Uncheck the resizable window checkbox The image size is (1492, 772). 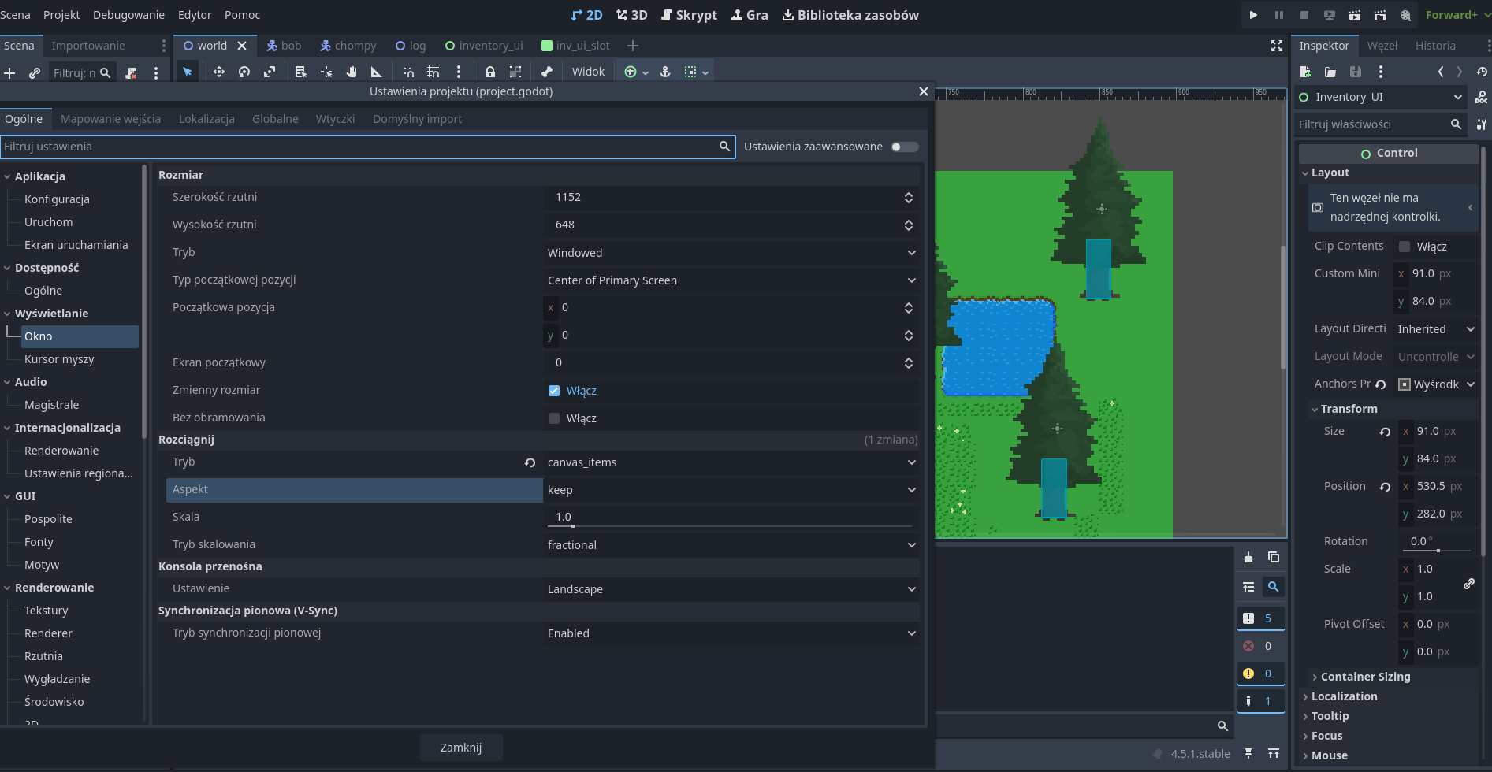pos(554,391)
